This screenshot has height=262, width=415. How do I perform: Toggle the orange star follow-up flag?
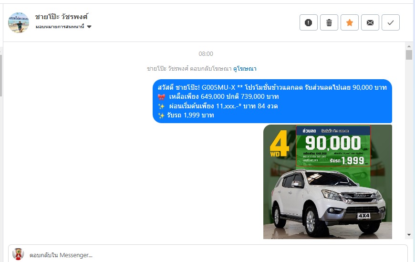point(349,22)
